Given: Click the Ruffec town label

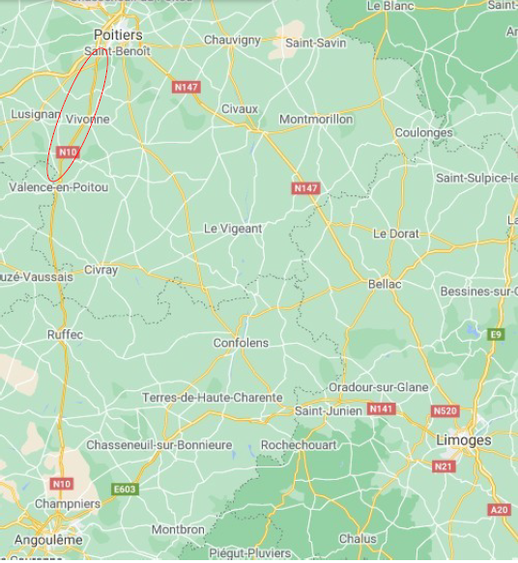Looking at the screenshot, I should click(65, 335).
